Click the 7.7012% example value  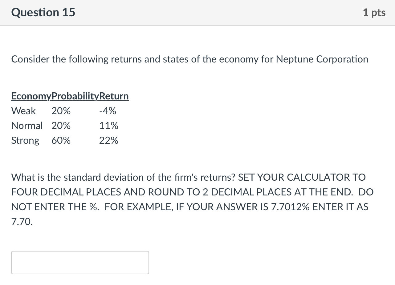(x=290, y=207)
